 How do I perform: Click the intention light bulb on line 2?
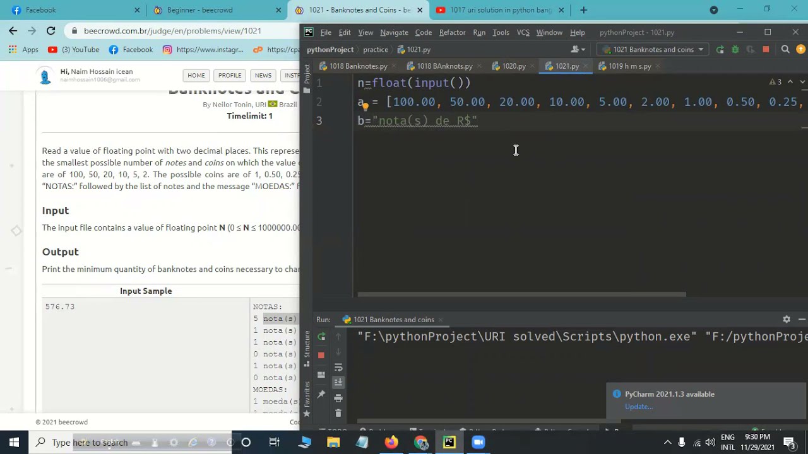[365, 106]
